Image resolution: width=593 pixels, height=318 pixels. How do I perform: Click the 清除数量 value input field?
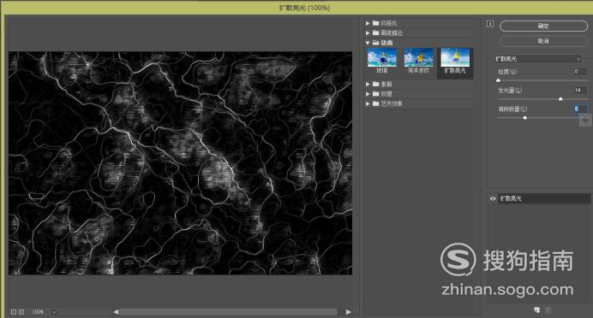coord(580,109)
